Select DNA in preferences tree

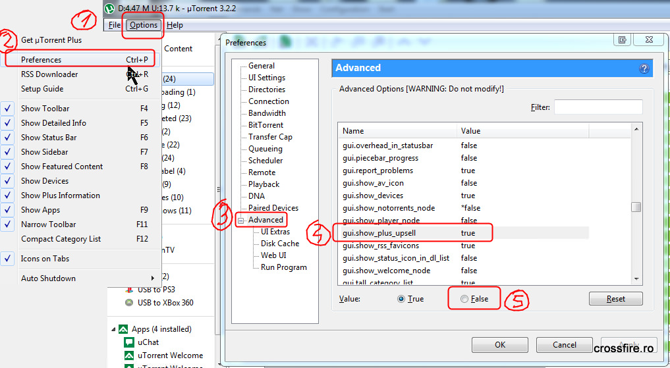point(256,196)
